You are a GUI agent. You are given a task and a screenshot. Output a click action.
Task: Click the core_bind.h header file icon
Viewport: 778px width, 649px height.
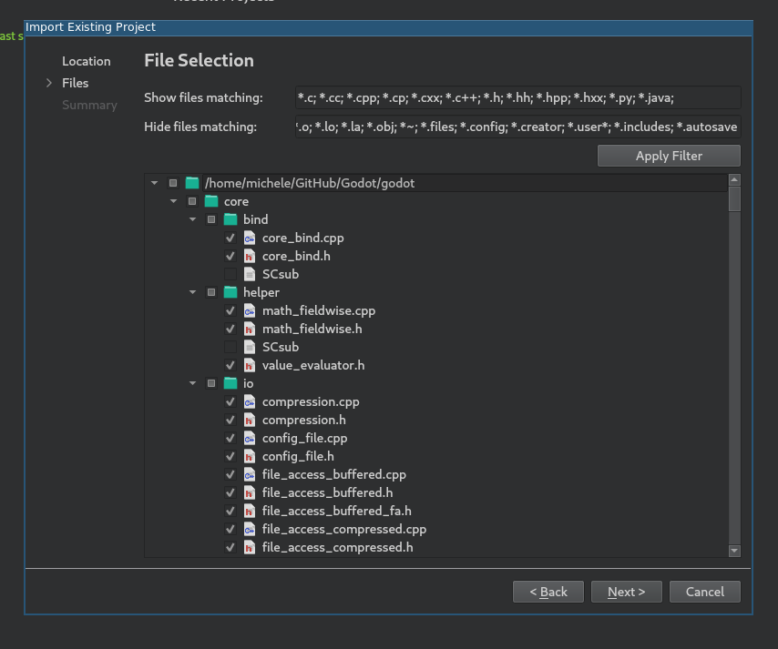[x=250, y=256]
